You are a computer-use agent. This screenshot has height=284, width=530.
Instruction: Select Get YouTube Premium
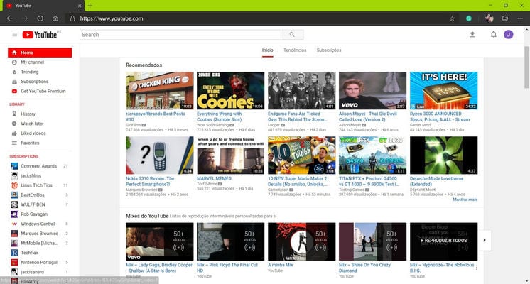[x=43, y=91]
